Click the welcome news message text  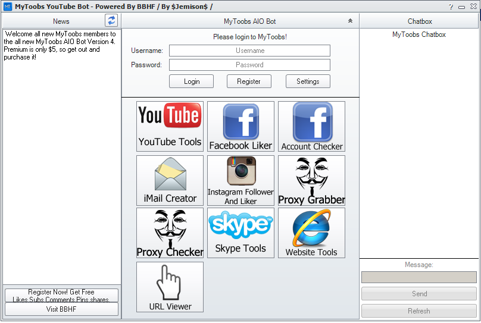tap(60, 45)
